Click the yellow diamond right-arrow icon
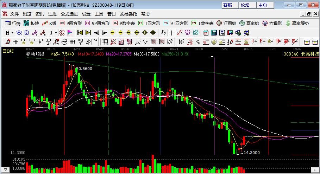320x174 pixels. [121, 33]
